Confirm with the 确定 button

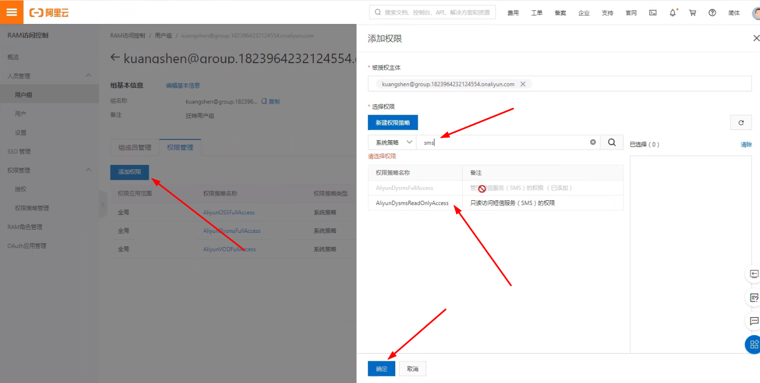[382, 369]
